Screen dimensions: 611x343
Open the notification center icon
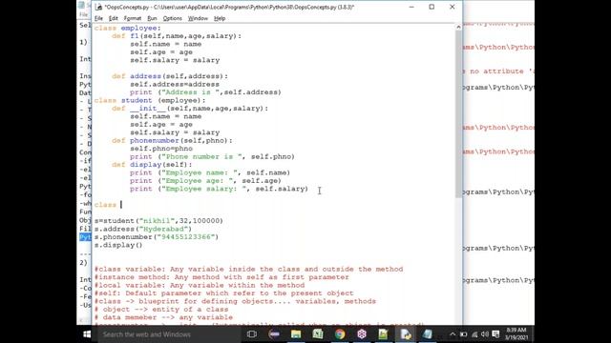[x=495, y=334]
